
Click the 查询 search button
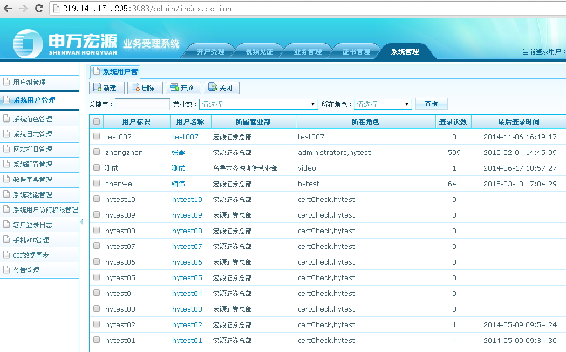click(x=431, y=104)
